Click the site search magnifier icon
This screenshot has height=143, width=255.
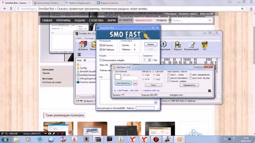tap(210, 20)
